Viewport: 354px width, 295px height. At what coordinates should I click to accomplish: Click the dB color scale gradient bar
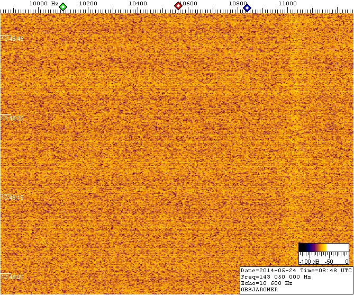click(323, 248)
